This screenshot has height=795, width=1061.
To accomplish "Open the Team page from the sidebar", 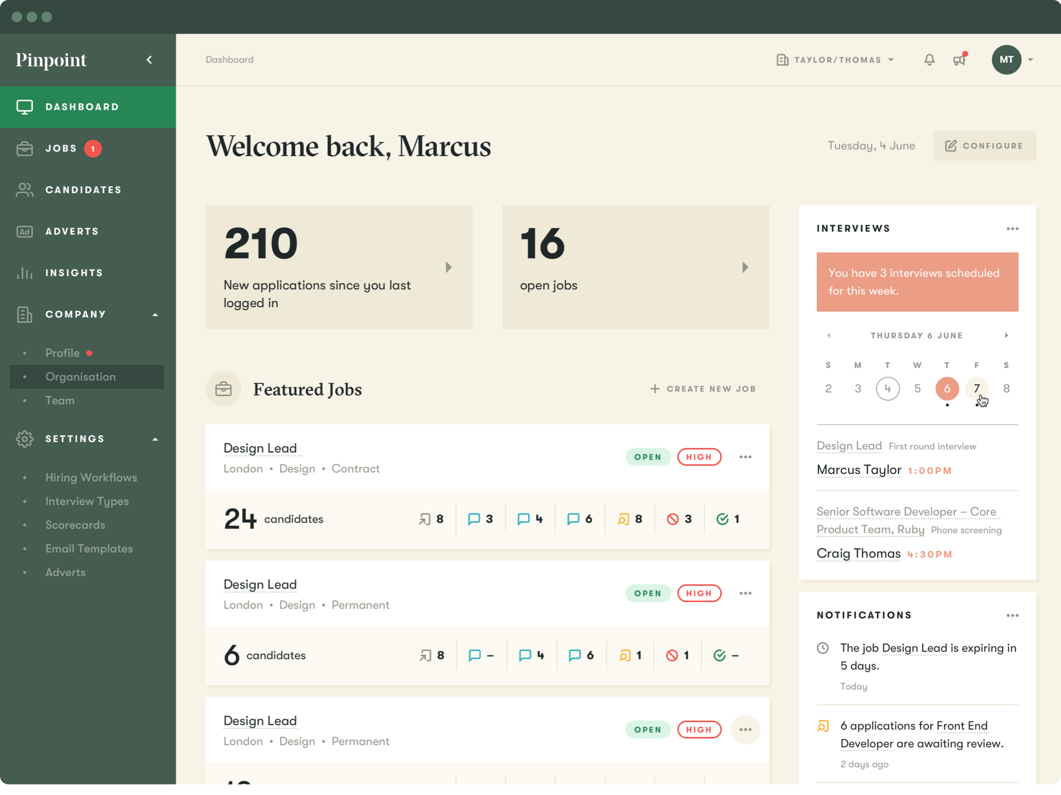I will click(59, 400).
